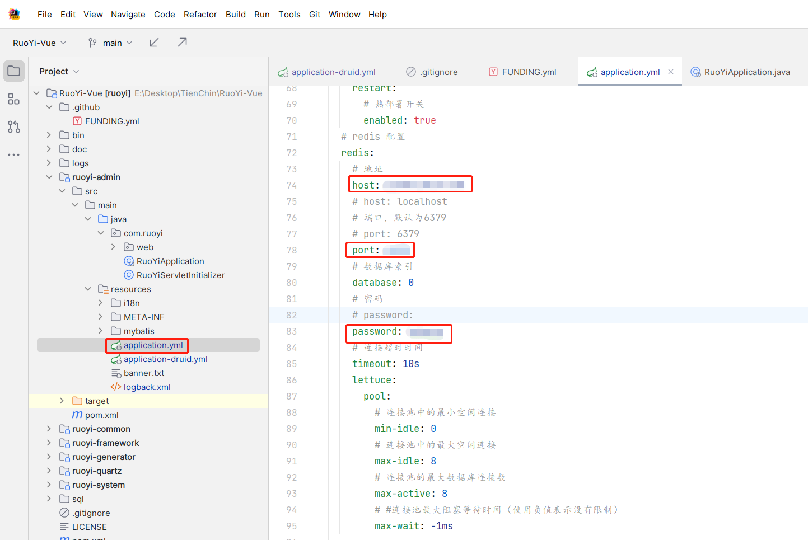Open the Edit menu
The height and width of the screenshot is (540, 808).
[68, 15]
